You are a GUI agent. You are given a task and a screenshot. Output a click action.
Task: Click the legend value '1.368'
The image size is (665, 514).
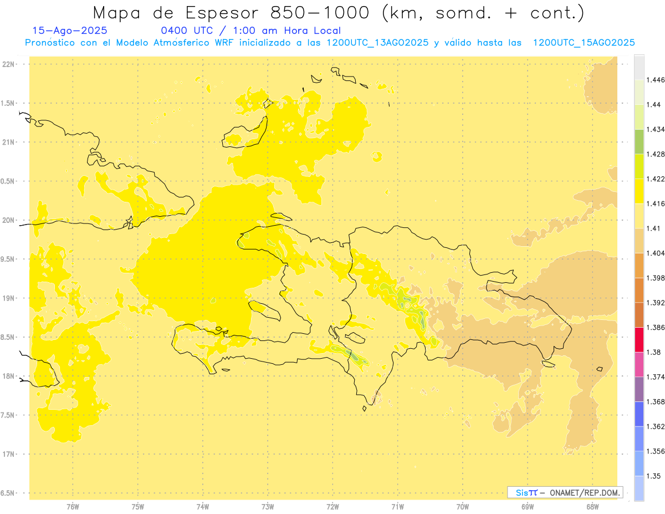(655, 401)
